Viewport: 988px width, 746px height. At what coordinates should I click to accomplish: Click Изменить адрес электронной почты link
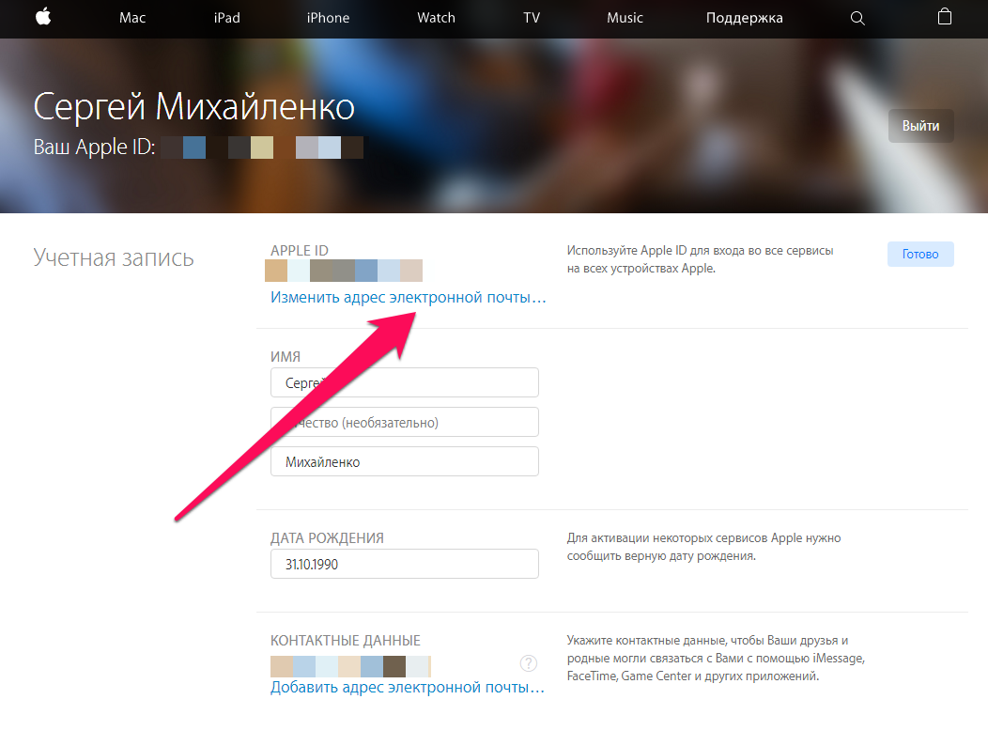pos(408,297)
